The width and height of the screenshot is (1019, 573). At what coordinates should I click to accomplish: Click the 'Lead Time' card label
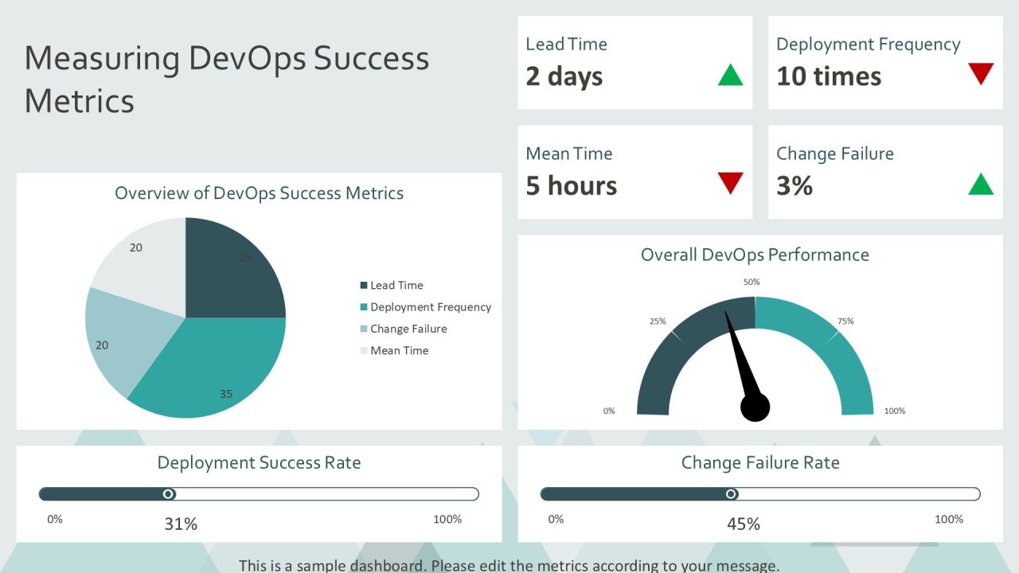(566, 45)
